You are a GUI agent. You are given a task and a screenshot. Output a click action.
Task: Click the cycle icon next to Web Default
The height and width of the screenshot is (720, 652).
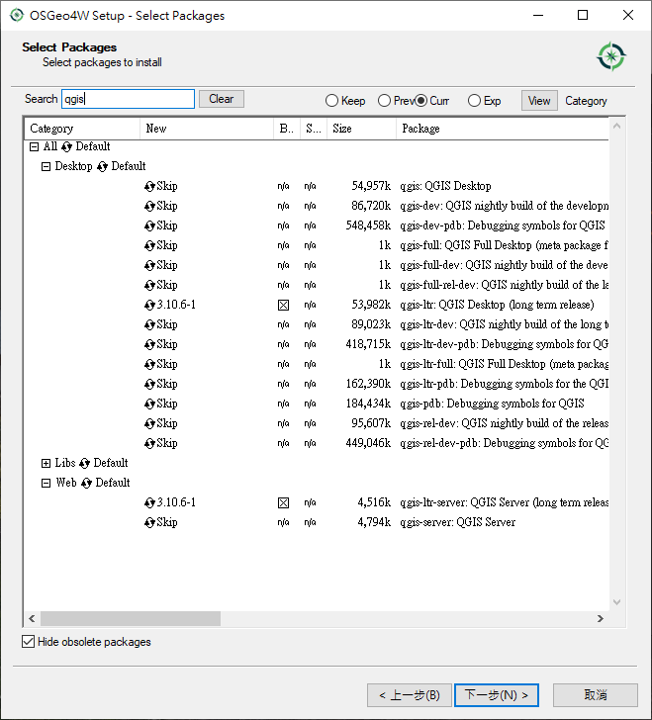point(86,483)
